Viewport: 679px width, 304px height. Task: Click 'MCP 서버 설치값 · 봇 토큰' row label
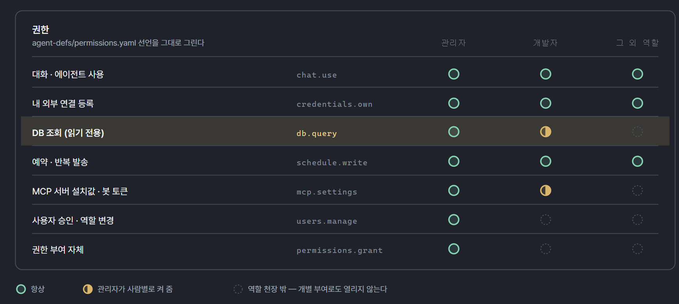pyautogui.click(x=80, y=191)
